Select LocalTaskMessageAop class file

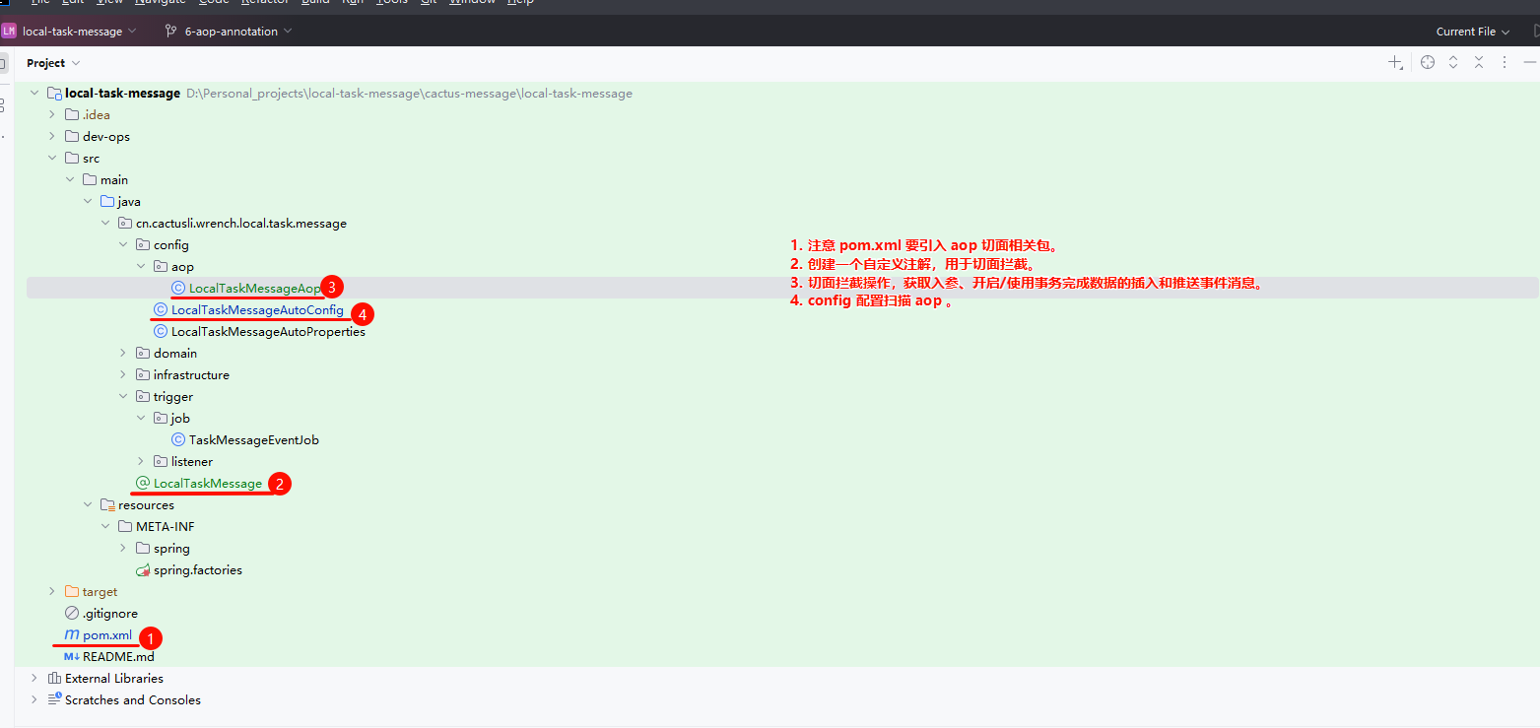click(254, 289)
